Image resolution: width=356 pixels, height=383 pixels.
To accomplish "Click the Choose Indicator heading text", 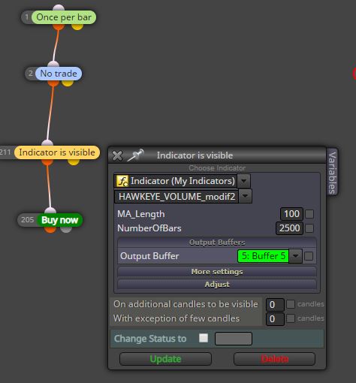I will coord(217,168).
